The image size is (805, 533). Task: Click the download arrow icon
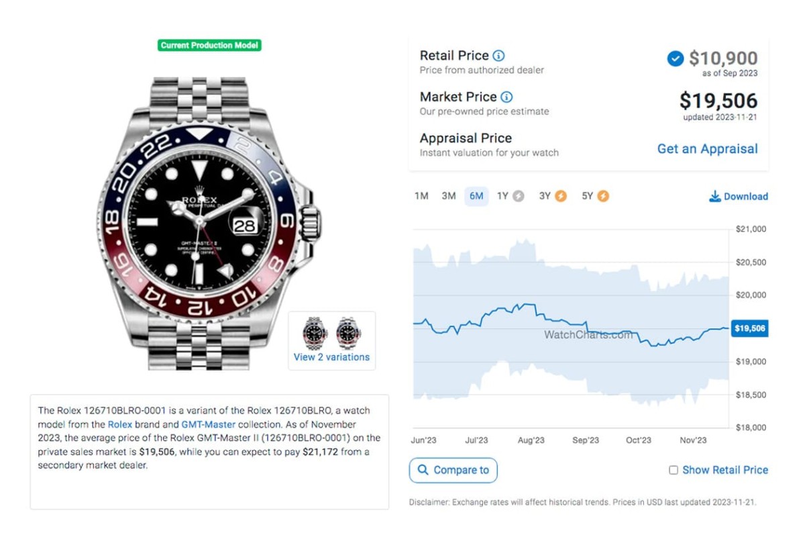[715, 197]
